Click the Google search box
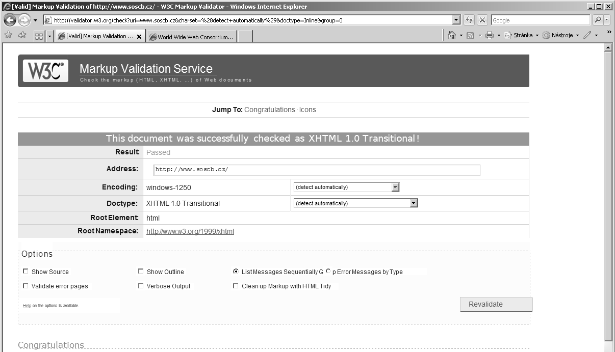The height and width of the screenshot is (352, 615). pyautogui.click(x=541, y=20)
